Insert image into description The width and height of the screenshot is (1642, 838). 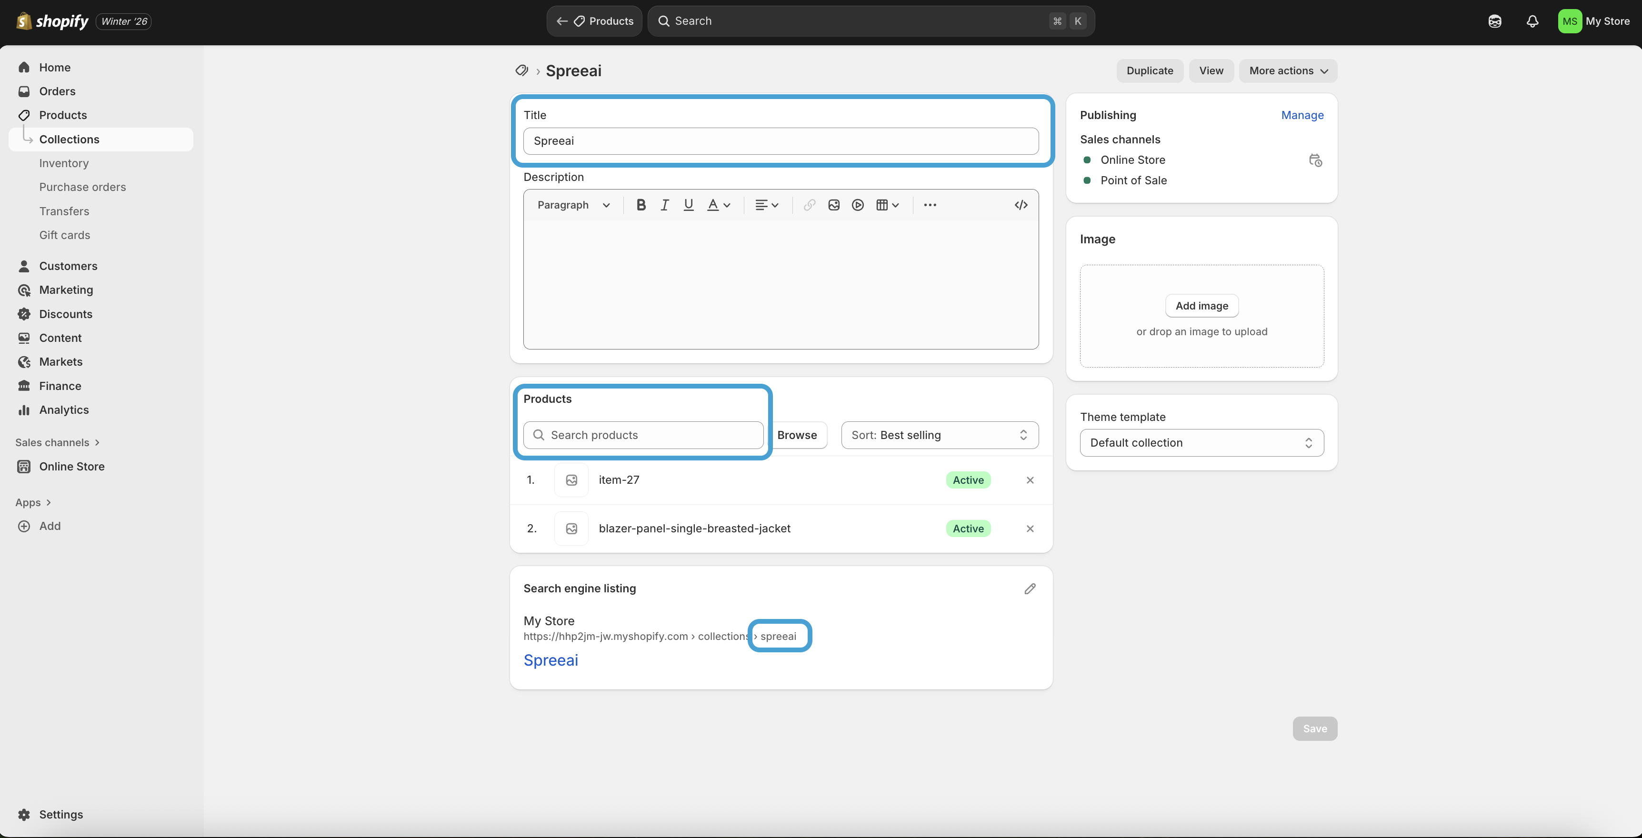pyautogui.click(x=834, y=205)
